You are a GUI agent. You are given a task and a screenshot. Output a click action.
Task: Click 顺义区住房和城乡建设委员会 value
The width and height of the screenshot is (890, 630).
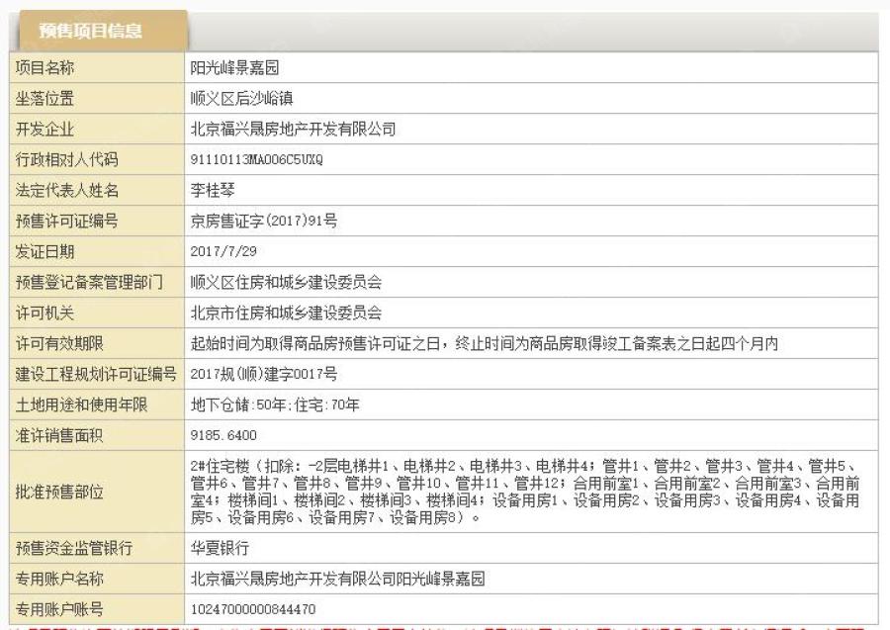[x=286, y=283]
